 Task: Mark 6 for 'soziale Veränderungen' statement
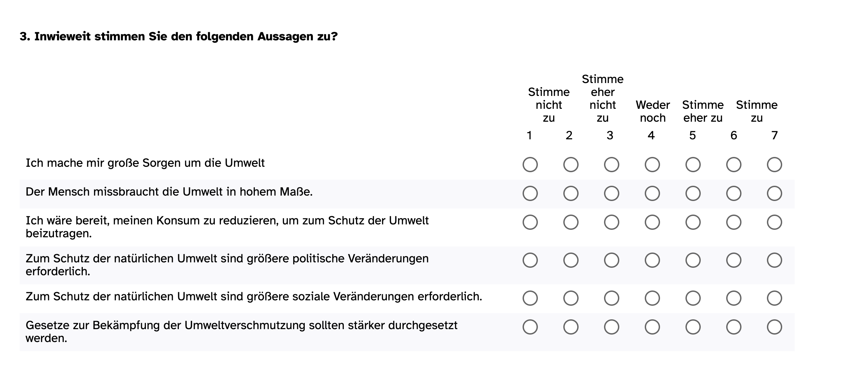pos(734,298)
